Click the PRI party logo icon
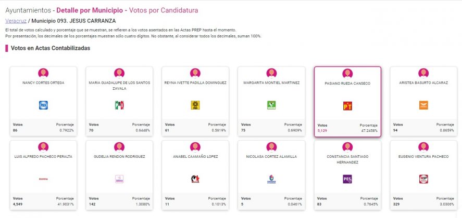Image resolution: width=462 pixels, height=218 pixels. pyautogui.click(x=119, y=105)
